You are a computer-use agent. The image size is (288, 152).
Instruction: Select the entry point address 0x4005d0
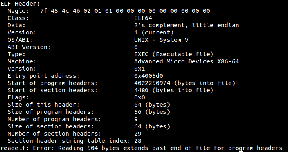pos(148,76)
